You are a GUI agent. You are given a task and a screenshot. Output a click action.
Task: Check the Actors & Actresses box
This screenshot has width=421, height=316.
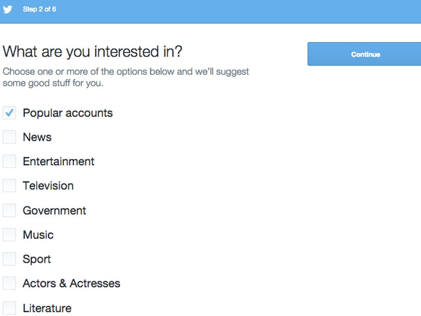pyautogui.click(x=9, y=283)
